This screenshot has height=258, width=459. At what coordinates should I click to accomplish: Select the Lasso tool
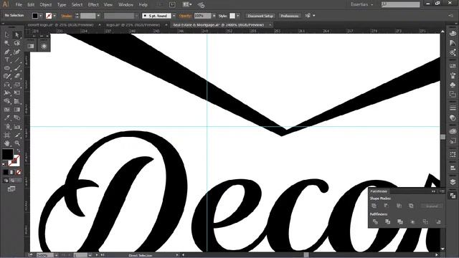(x=17, y=43)
